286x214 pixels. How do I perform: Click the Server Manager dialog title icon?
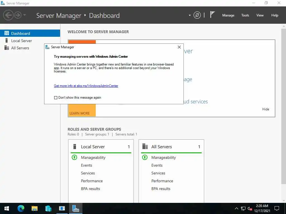pos(47,47)
